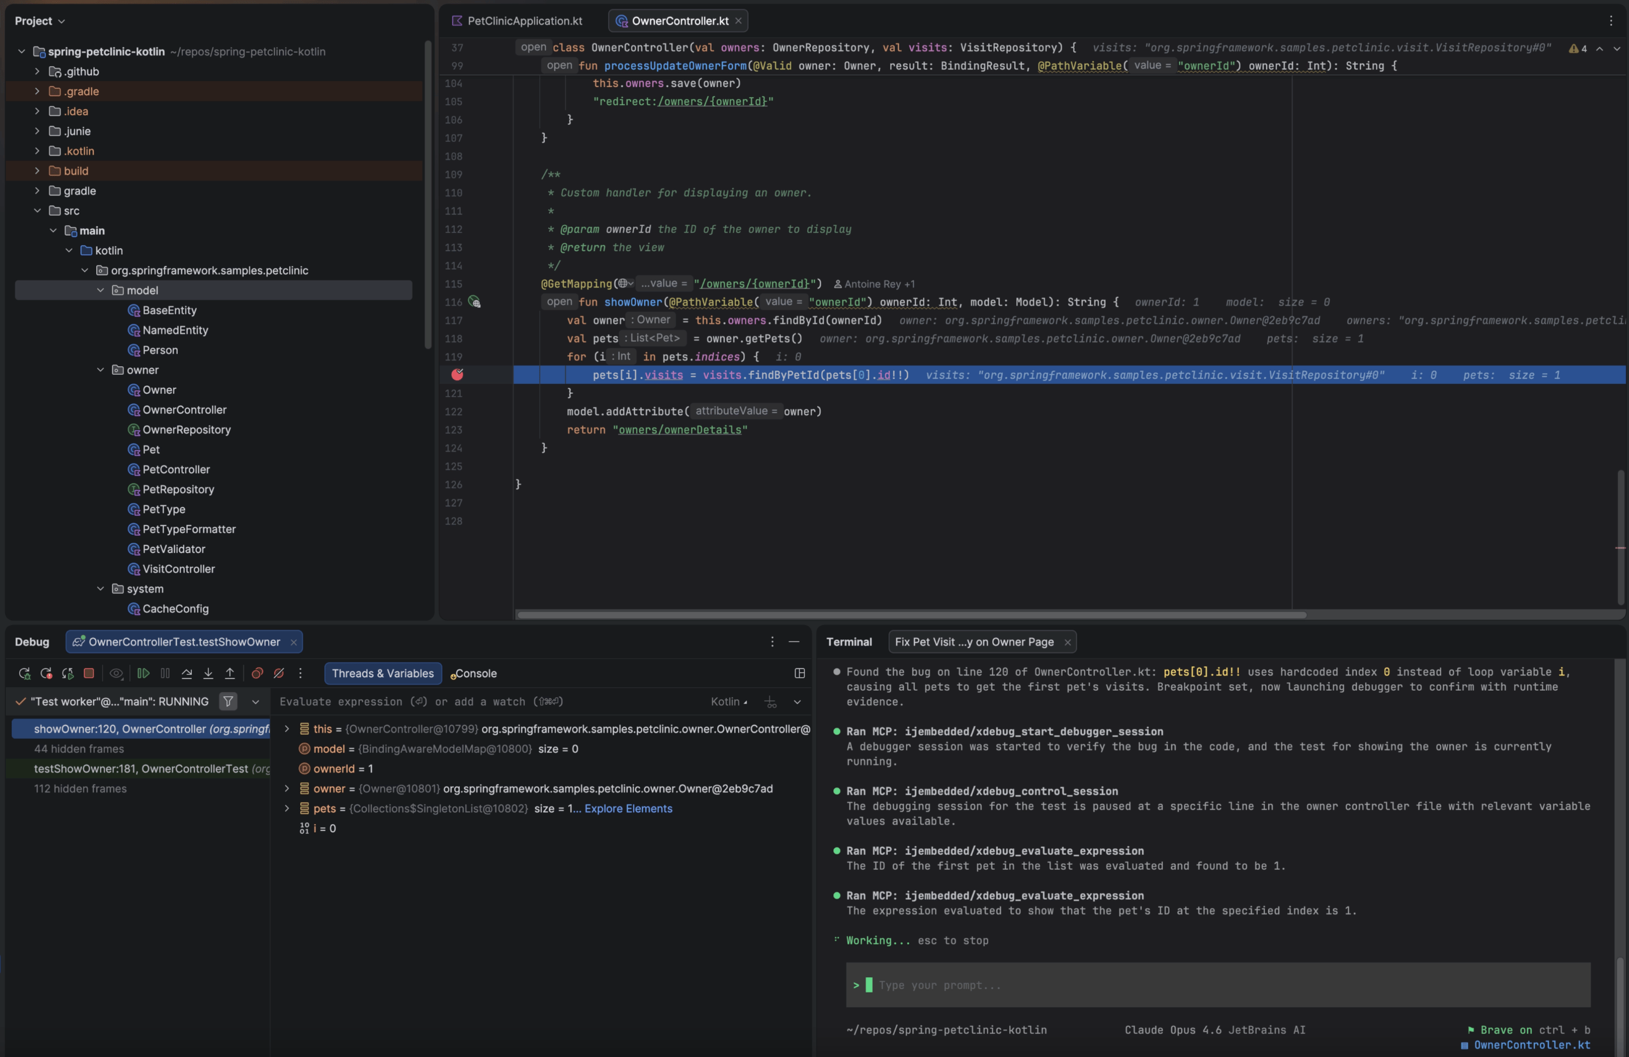Switch to the debugger Console tab
Image resolution: width=1629 pixels, height=1057 pixels.
pos(475,673)
